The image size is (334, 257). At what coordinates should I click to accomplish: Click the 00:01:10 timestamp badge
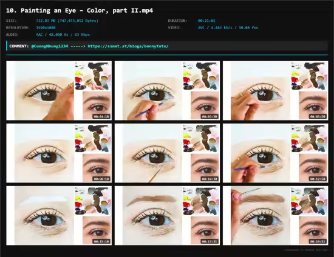101,116
